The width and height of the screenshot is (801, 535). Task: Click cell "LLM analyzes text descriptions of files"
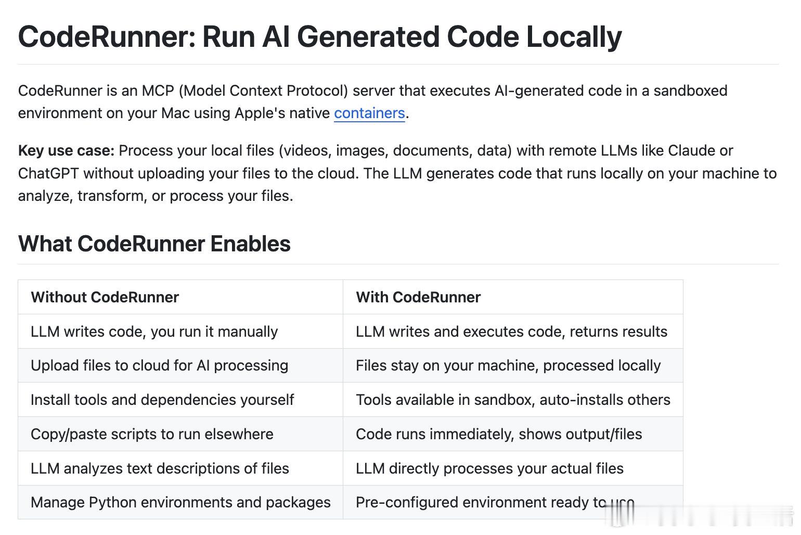click(180, 468)
